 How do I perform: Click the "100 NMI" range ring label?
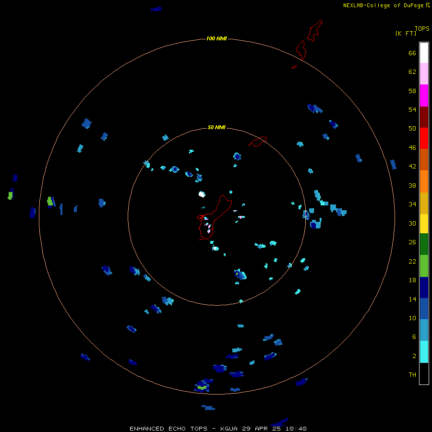(216, 38)
